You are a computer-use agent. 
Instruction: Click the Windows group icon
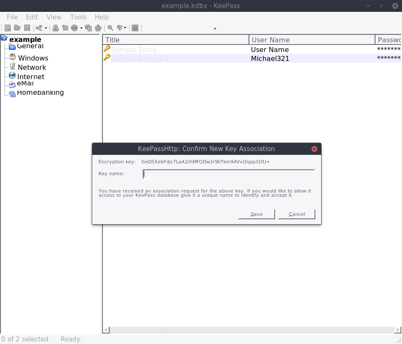(13, 57)
